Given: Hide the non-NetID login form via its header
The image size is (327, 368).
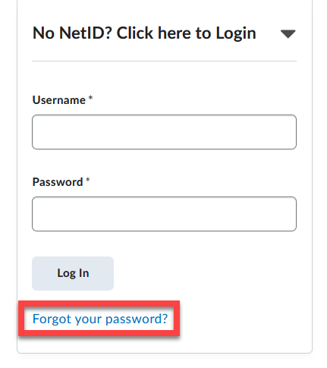Looking at the screenshot, I should (x=164, y=33).
